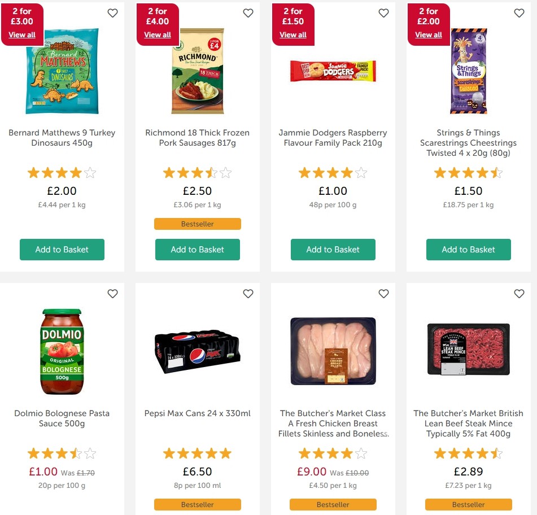View all in 2 for £4.00 offer

(x=158, y=34)
